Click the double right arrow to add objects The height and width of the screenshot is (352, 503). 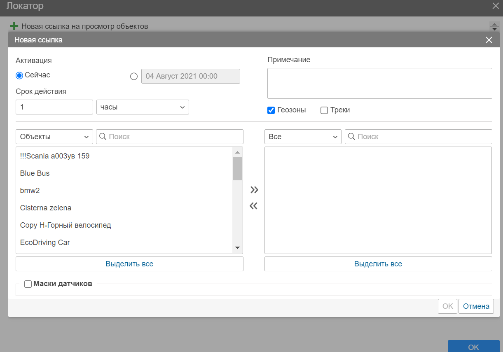254,190
